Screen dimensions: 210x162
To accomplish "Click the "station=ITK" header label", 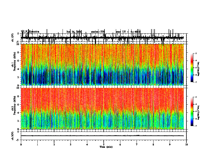I will coord(98,32).
